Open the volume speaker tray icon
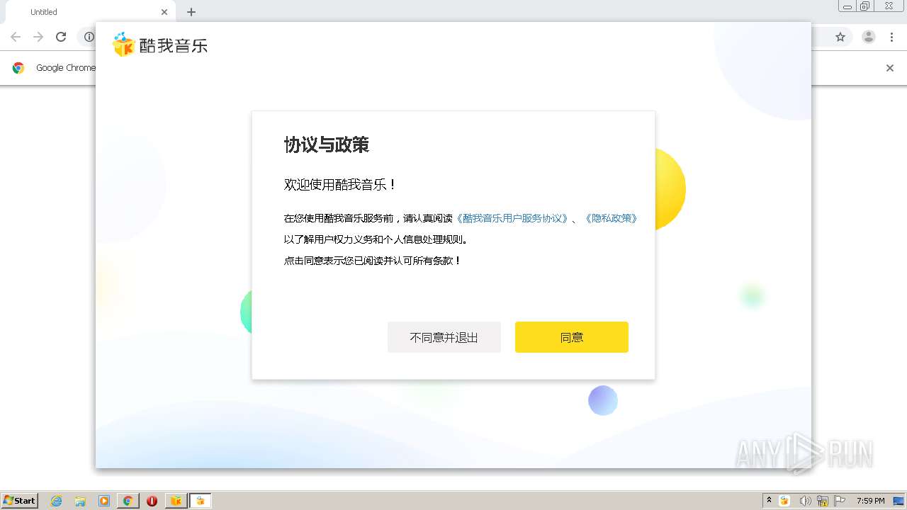 [804, 501]
